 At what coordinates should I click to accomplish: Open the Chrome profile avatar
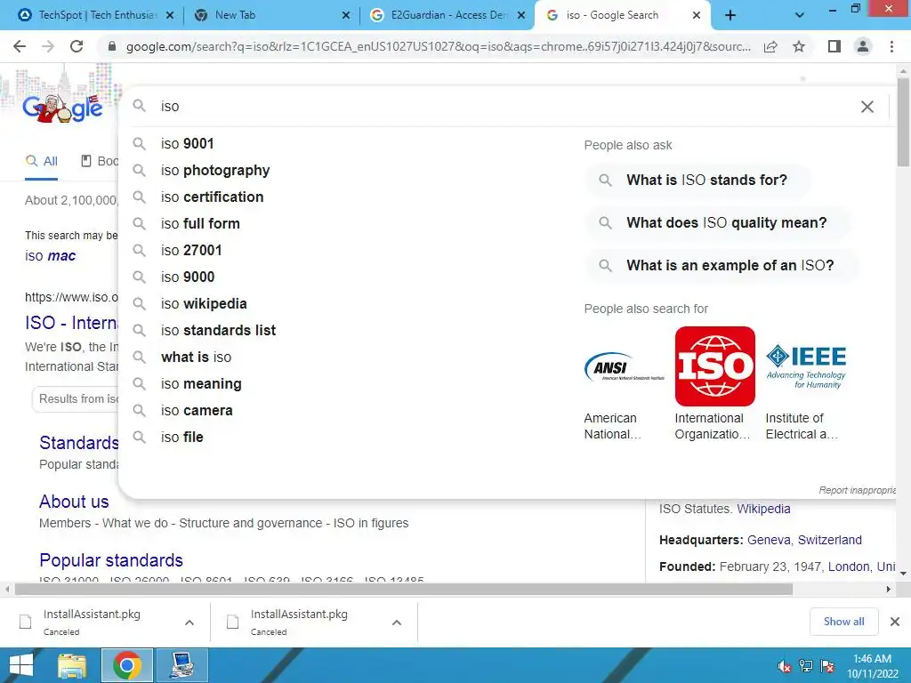[863, 46]
